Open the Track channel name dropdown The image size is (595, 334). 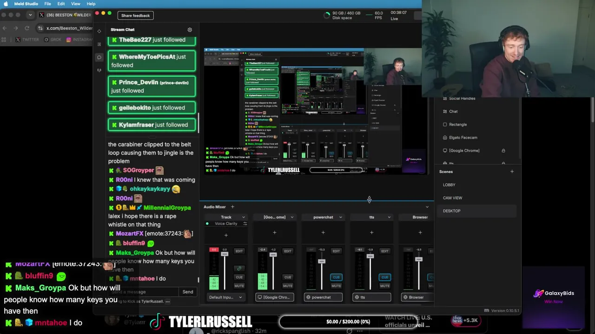coord(243,217)
